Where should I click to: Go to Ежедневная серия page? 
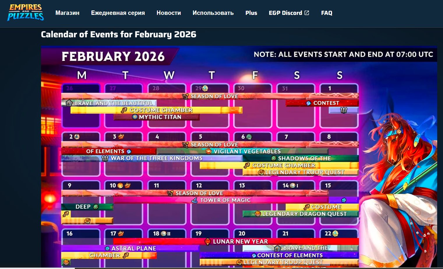point(118,13)
